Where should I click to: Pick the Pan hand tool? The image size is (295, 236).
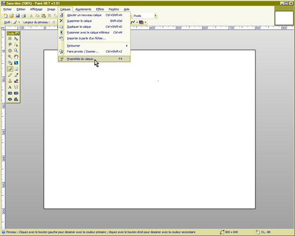16,57
